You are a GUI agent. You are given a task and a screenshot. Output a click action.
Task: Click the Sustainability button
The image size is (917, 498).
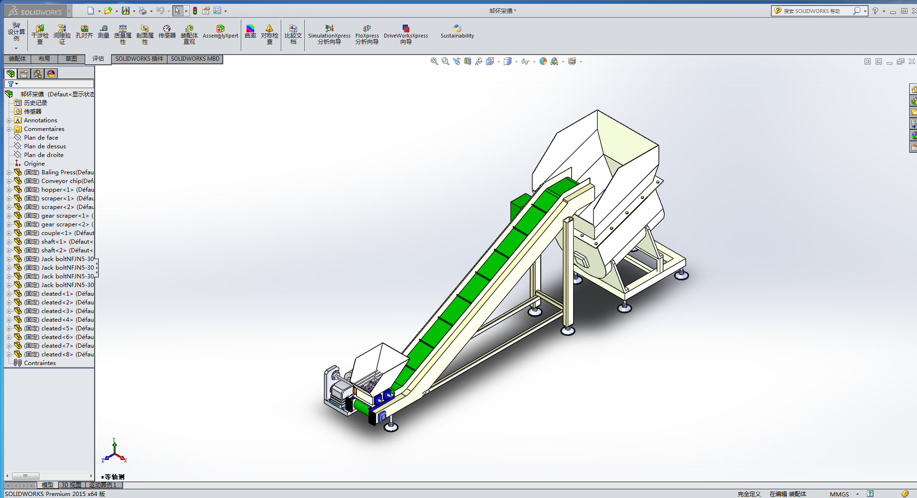[457, 32]
